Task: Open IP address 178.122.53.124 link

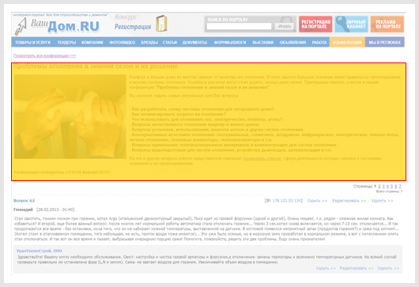Action: point(286,201)
